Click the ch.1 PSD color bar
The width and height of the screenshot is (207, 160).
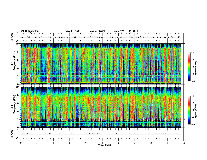pyautogui.click(x=189, y=67)
